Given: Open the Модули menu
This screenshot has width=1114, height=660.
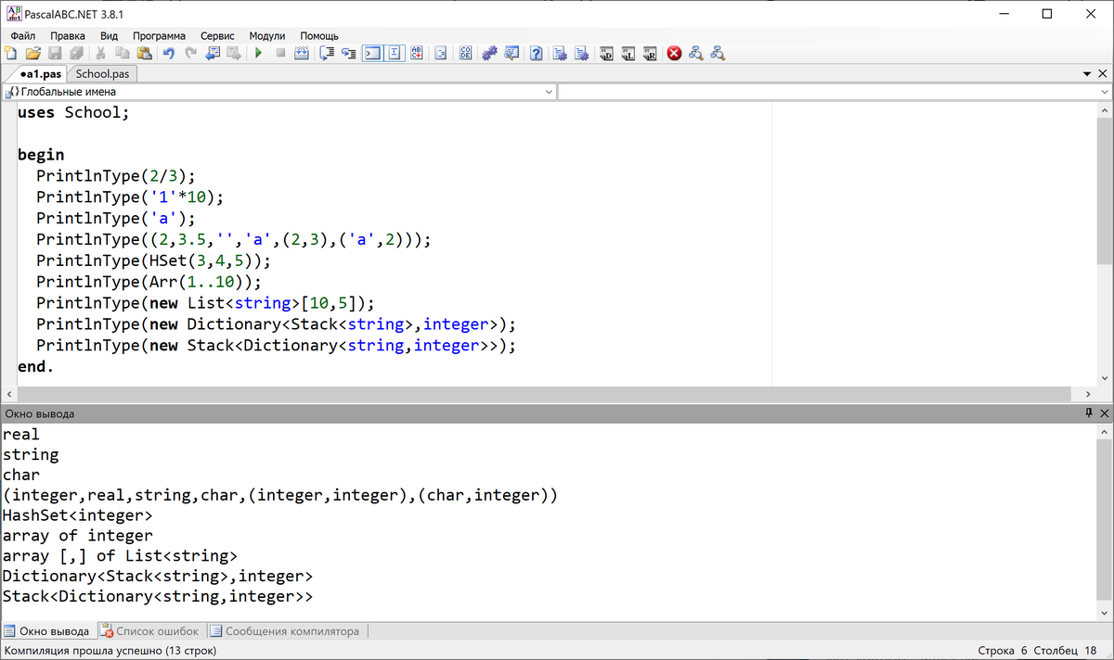Looking at the screenshot, I should point(267,35).
